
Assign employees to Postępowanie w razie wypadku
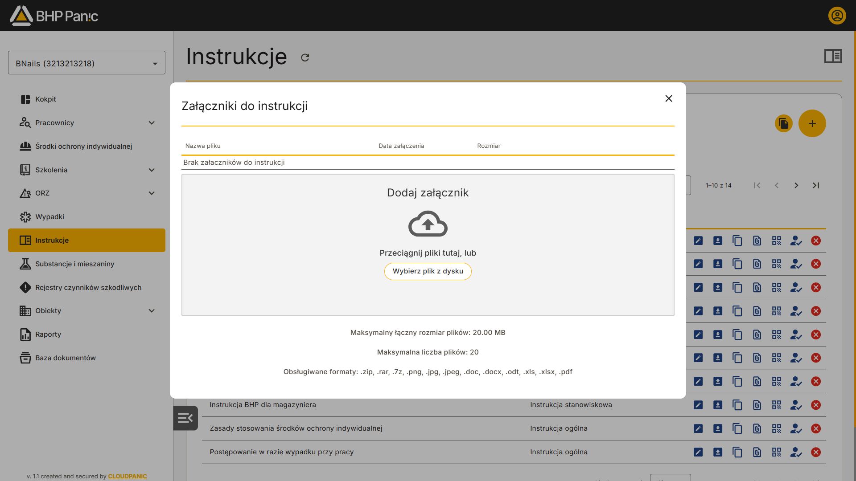(796, 452)
